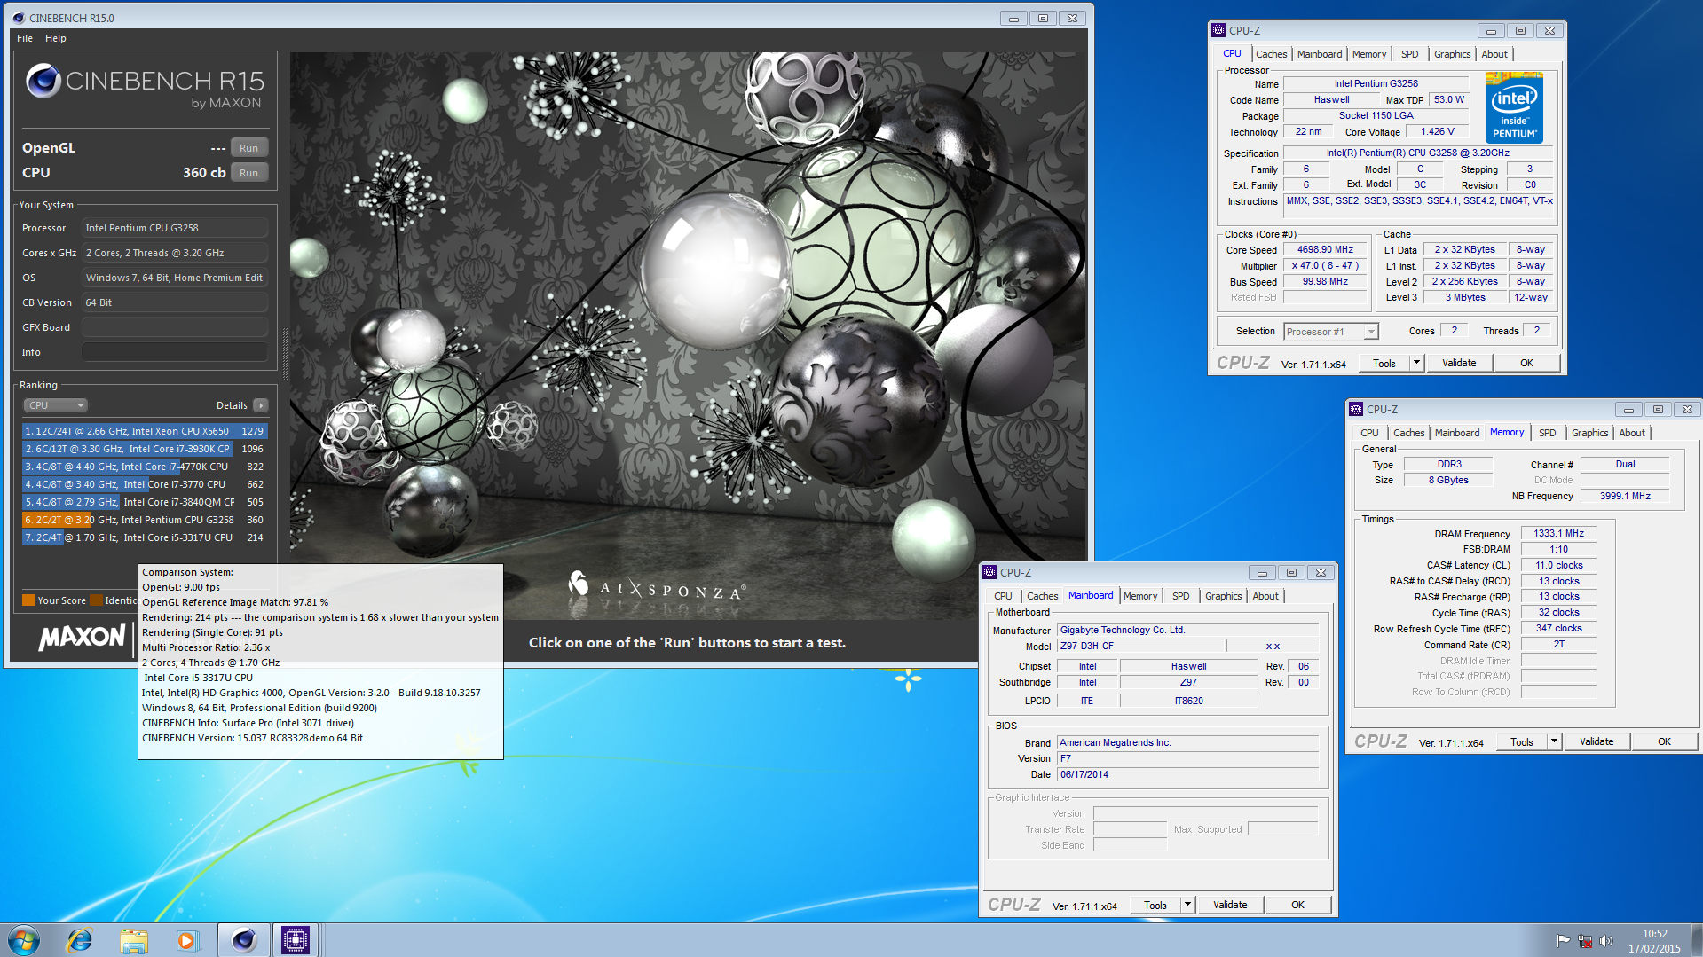Open ranking CPU type dropdown

point(55,405)
